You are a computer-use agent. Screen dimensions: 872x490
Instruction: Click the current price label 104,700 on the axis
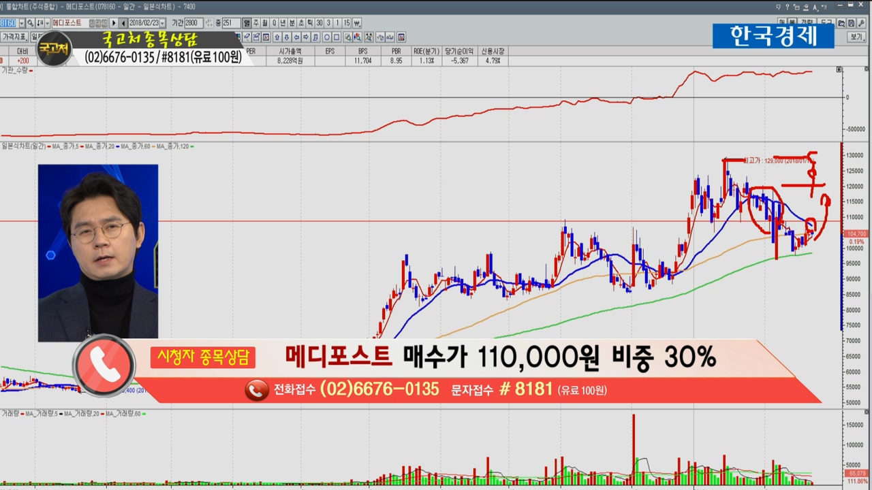click(855, 233)
